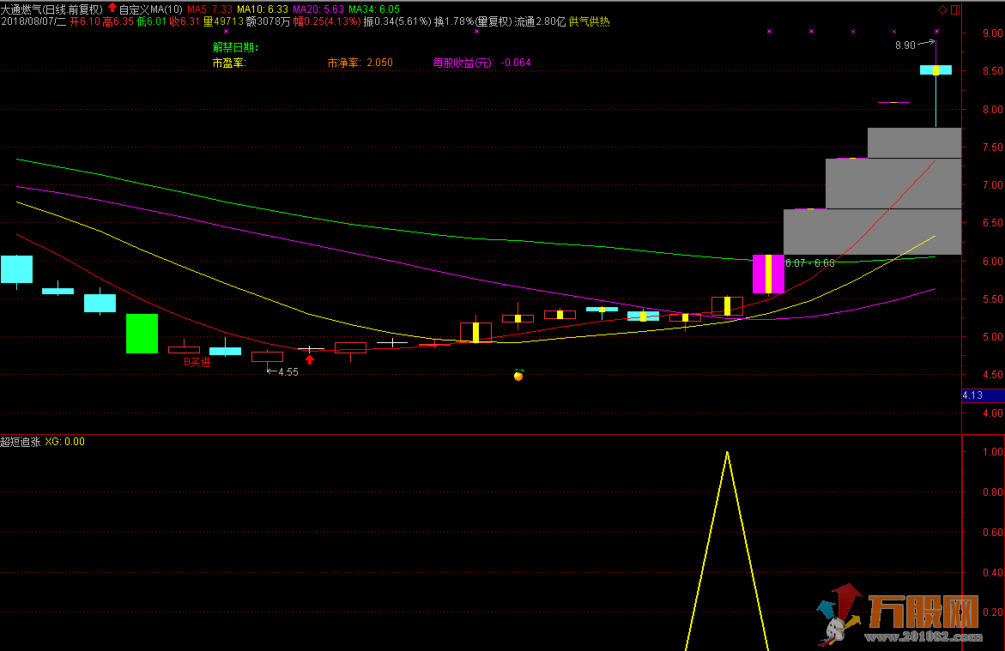Click the high price 高6.35

click(118, 21)
